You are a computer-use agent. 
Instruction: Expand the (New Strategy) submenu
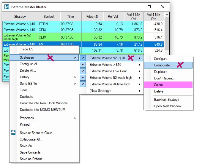point(139,91)
